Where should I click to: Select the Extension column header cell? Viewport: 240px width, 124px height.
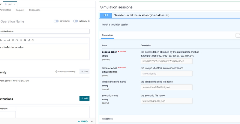click(8, 109)
